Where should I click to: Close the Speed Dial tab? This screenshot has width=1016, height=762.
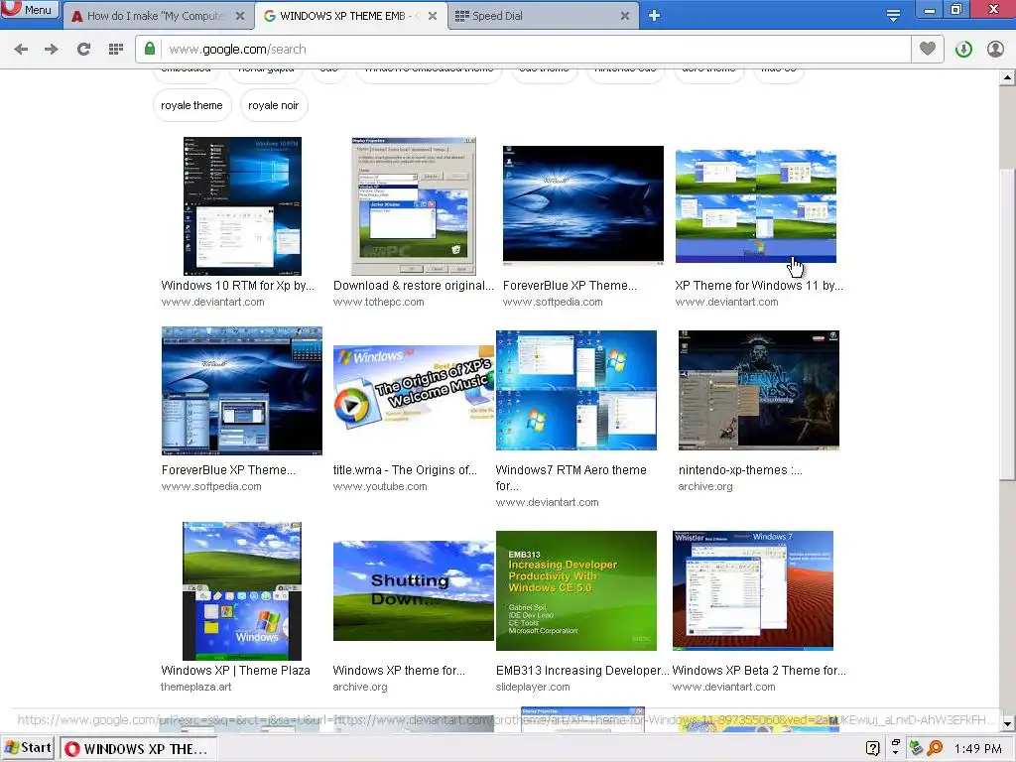(x=625, y=16)
